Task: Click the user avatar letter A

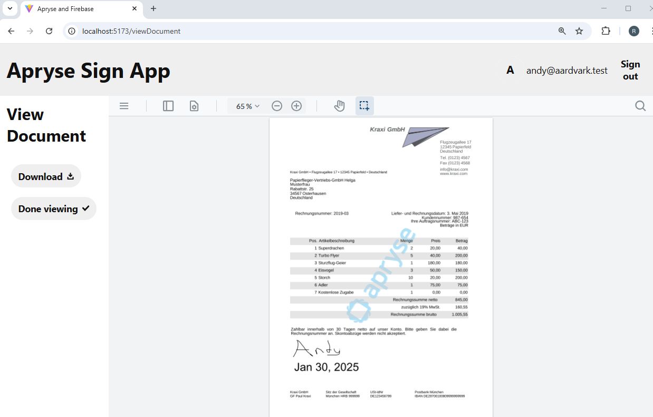Action: [510, 70]
